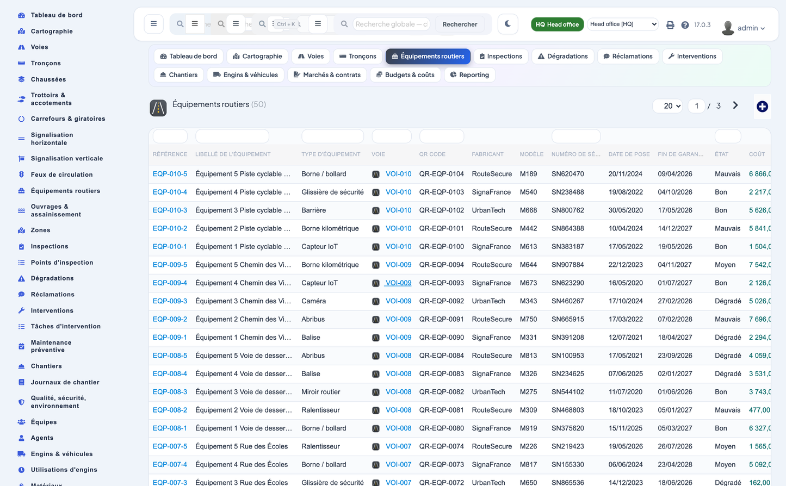The width and height of the screenshot is (786, 486).
Task: Open Cartographie from left sidebar
Action: [52, 31]
